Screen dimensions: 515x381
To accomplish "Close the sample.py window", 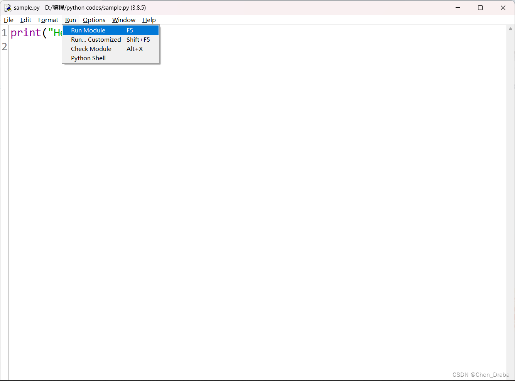I will (503, 8).
